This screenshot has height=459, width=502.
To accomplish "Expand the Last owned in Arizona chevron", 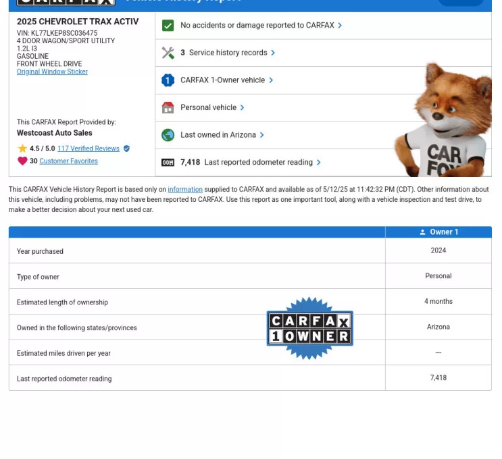I will coord(262,135).
